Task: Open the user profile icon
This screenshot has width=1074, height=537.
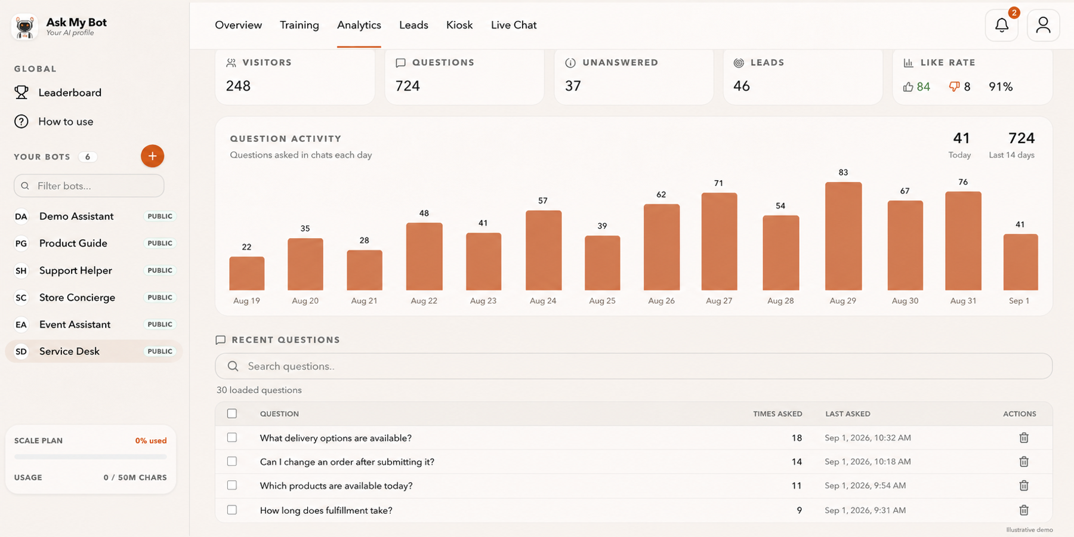Action: (1043, 25)
